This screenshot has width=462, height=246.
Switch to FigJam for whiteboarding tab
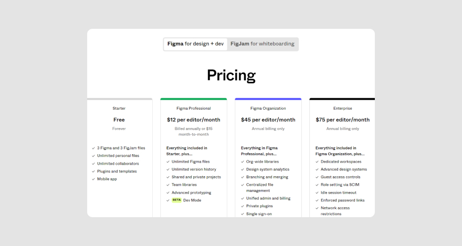(262, 44)
